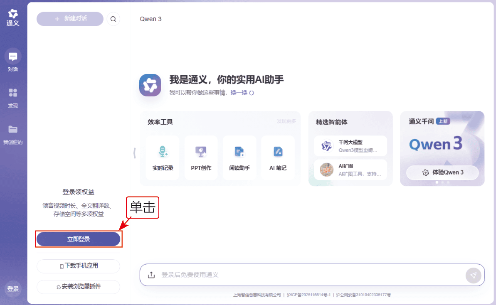This screenshot has width=496, height=305.
Task: Click the send paper-plane button
Action: click(x=473, y=275)
